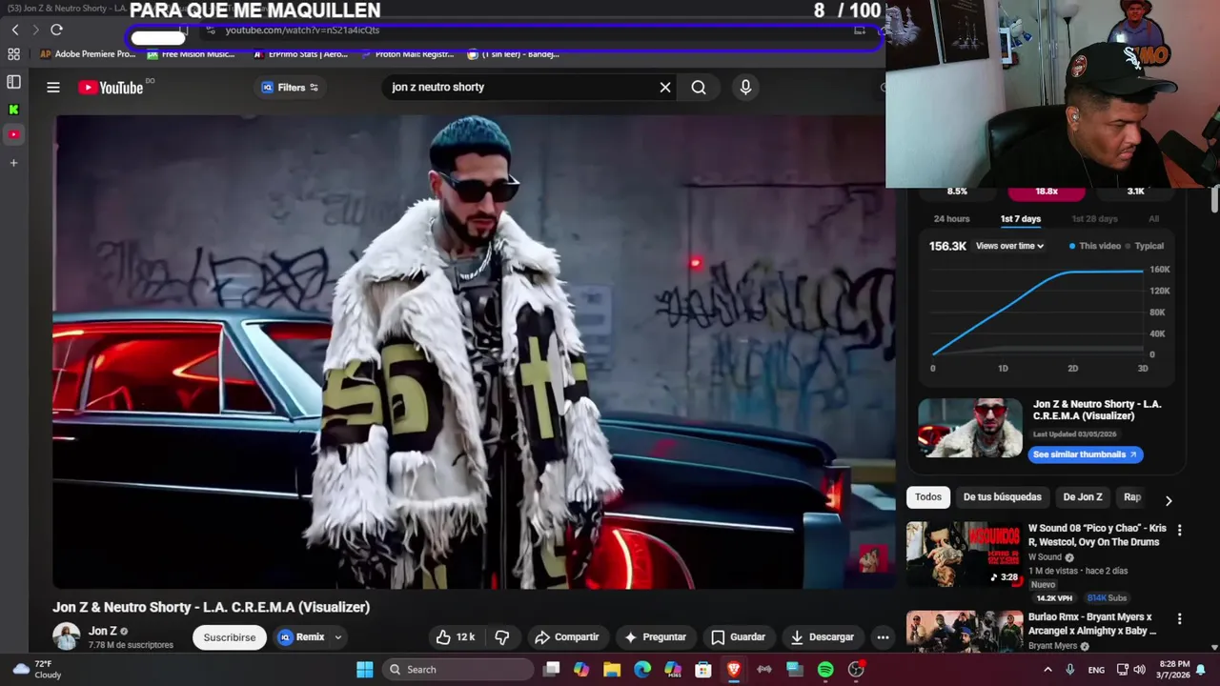This screenshot has height=686, width=1220.
Task: Add a sidebar shortcut with the plus icon
Action: click(x=13, y=163)
